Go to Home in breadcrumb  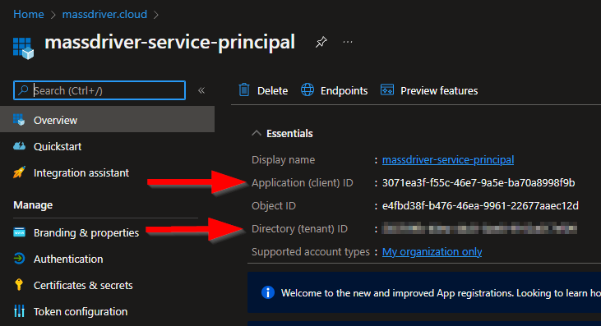[x=28, y=14]
